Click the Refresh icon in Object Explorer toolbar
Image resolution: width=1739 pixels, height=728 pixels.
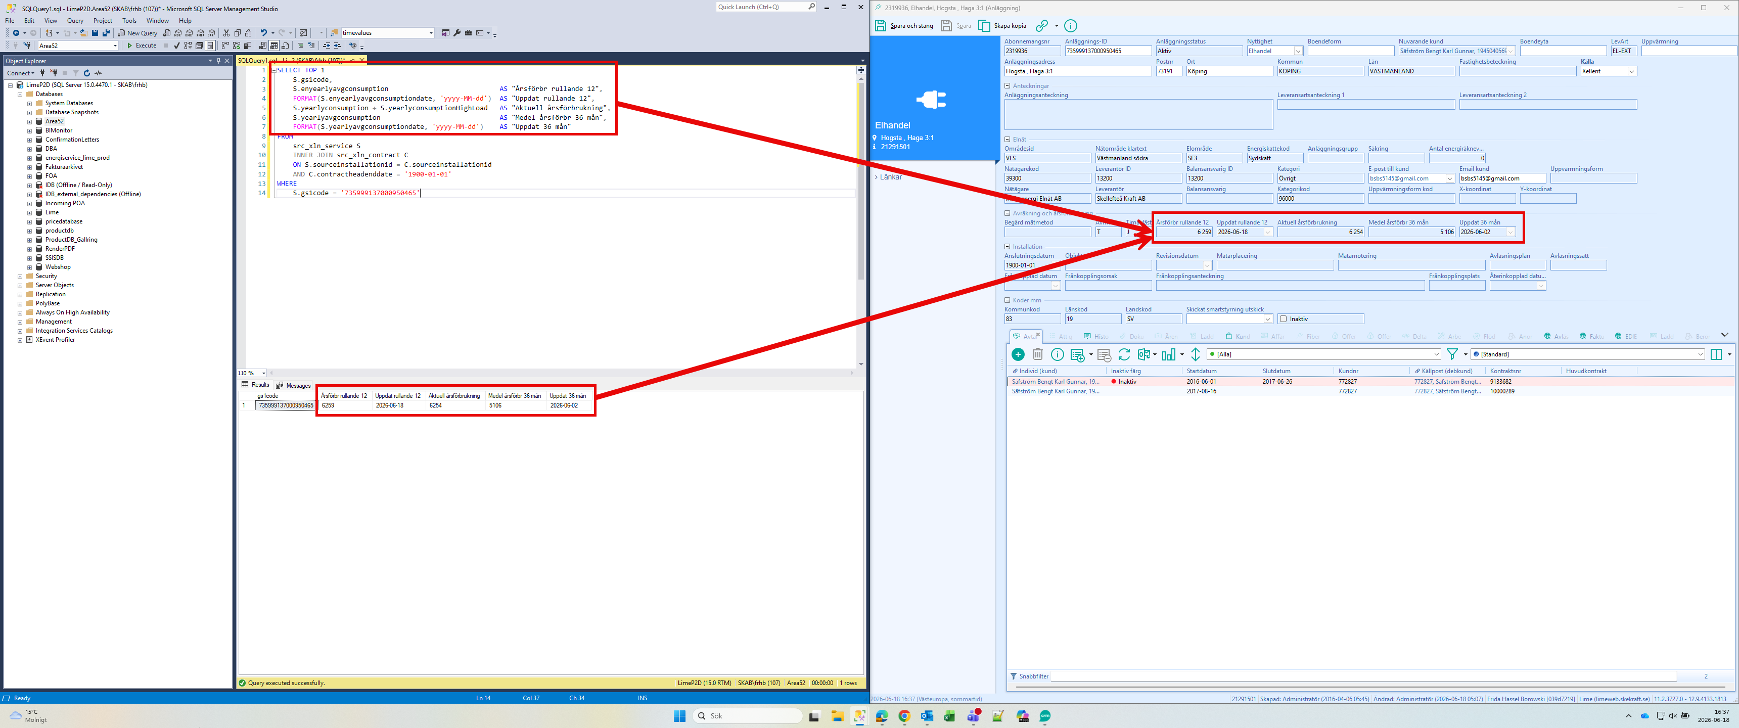(87, 73)
